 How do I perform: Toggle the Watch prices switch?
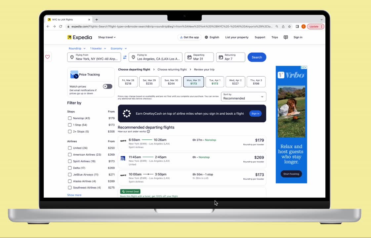coord(108,86)
